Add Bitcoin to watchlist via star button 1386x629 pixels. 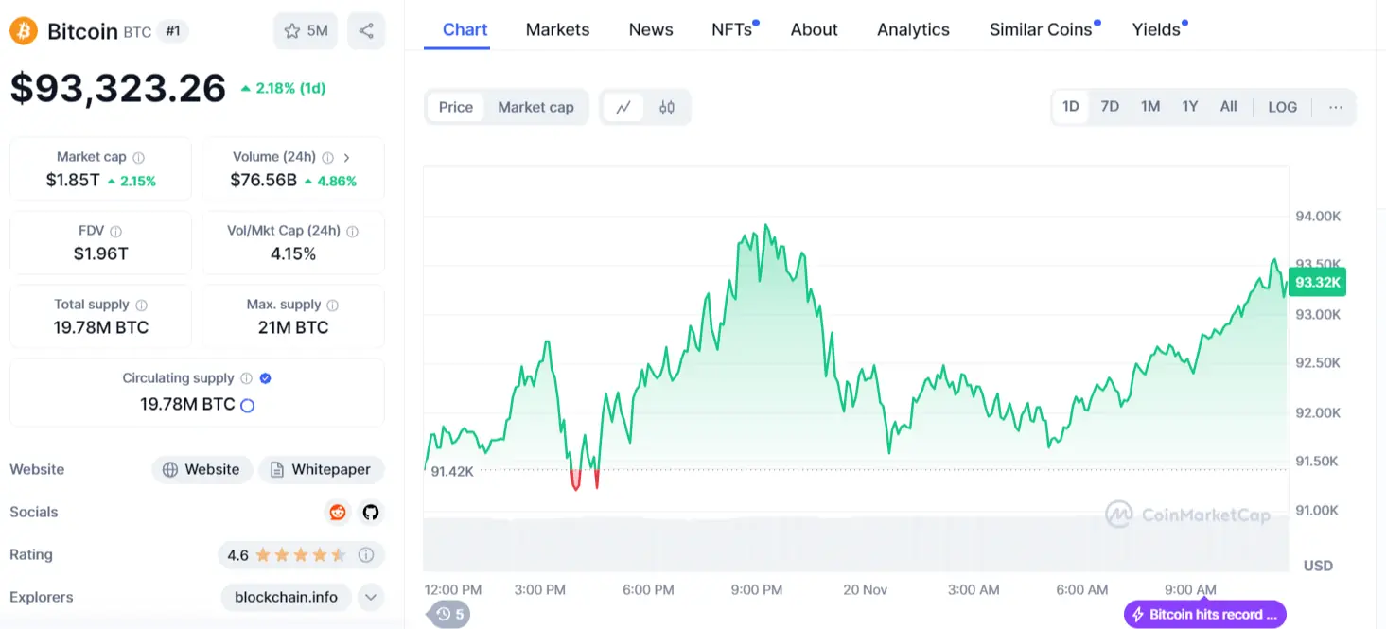point(305,31)
